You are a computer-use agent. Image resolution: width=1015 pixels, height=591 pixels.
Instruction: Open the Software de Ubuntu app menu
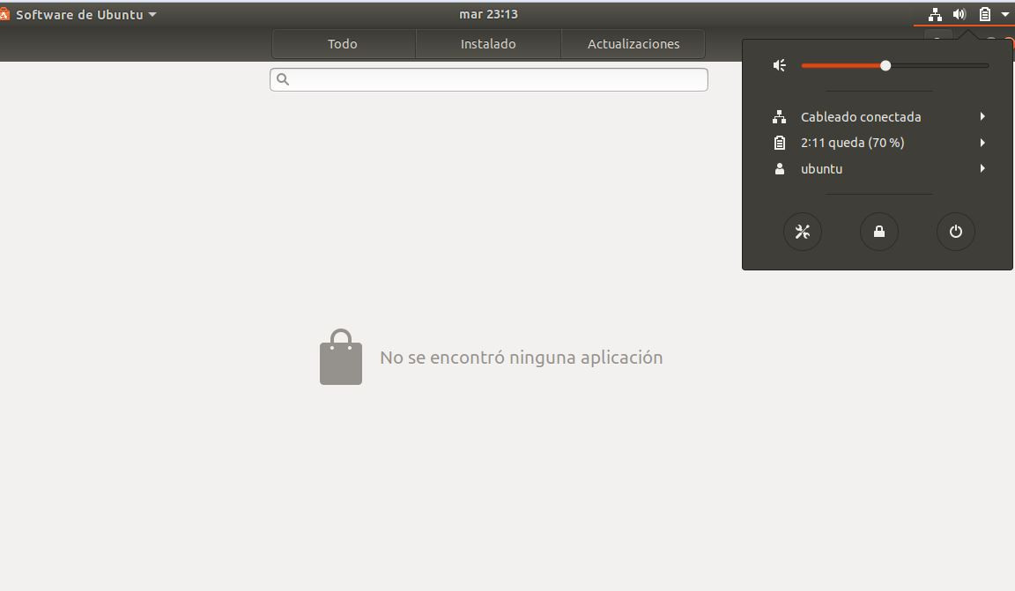pos(84,14)
